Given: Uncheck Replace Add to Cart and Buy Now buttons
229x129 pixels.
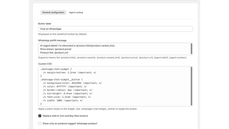Looking at the screenshot, I should click(x=40, y=116).
